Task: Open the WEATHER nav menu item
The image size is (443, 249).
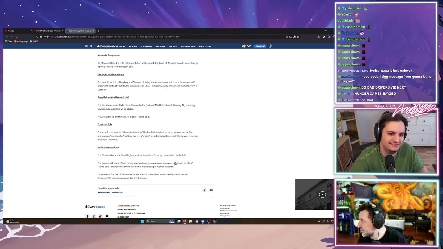Action: tap(133, 46)
